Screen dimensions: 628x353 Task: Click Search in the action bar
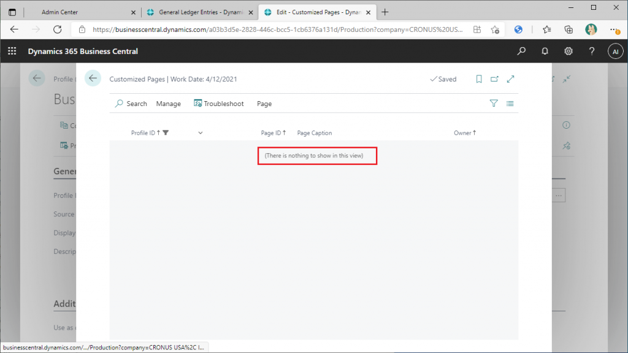[x=131, y=104]
